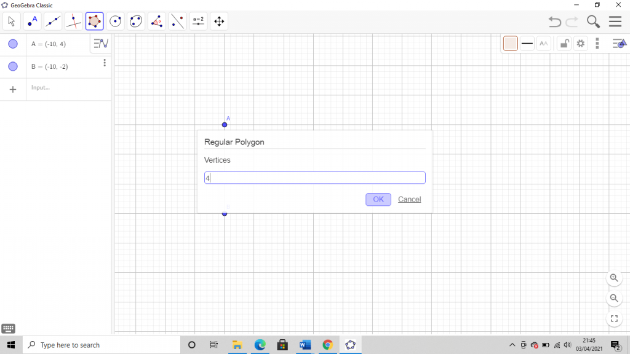Select the Move tool
The height and width of the screenshot is (354, 630).
[10, 21]
